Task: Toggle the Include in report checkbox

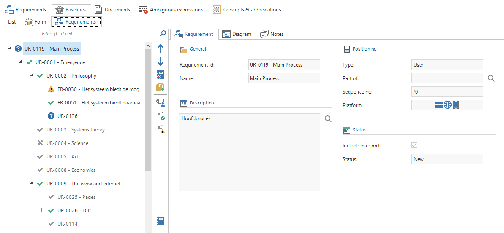Action: [414, 145]
